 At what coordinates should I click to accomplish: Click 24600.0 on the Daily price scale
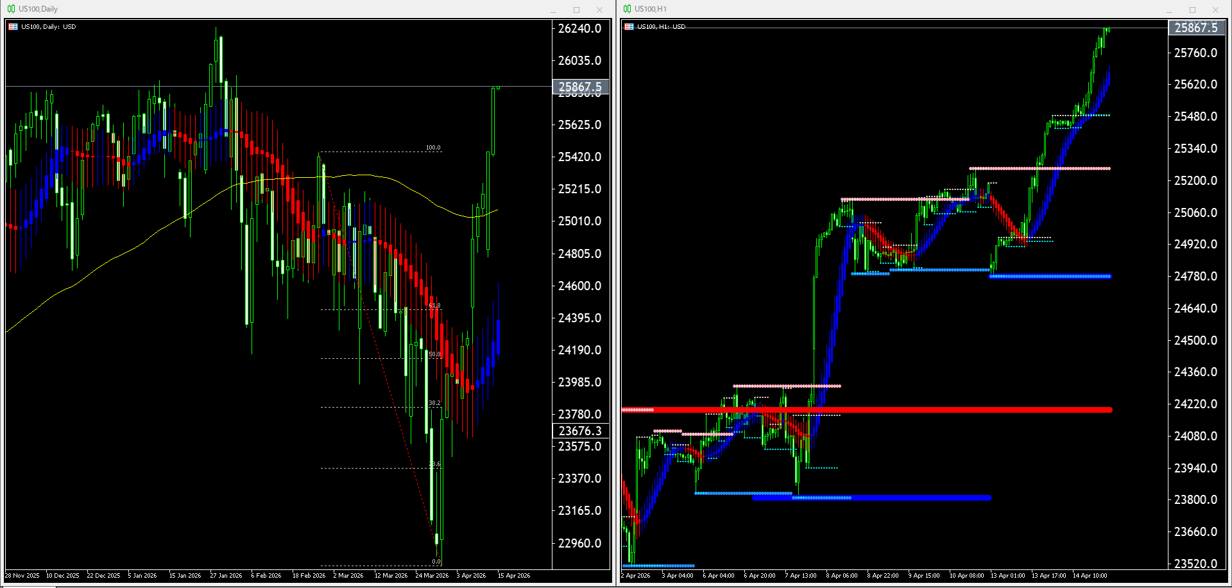(579, 286)
